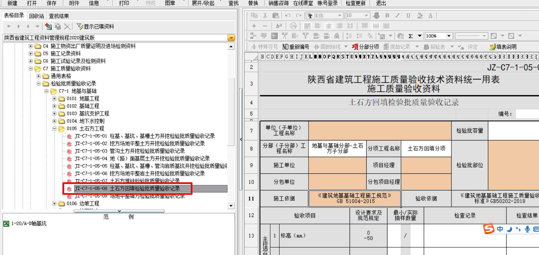Click the paste clipboard icon
Viewport: 539px width, 255px height.
tap(275, 16)
